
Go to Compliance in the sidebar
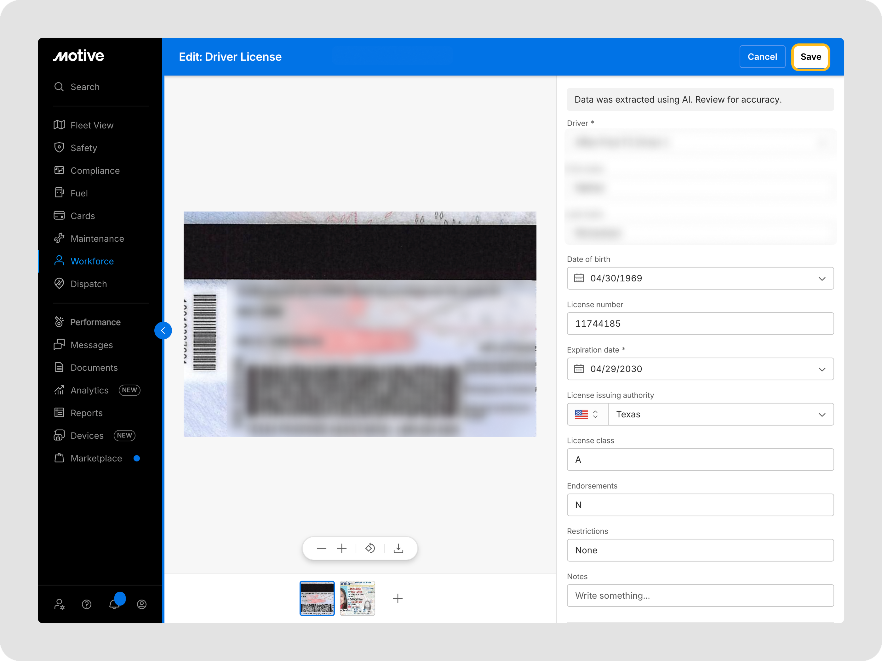pos(95,171)
